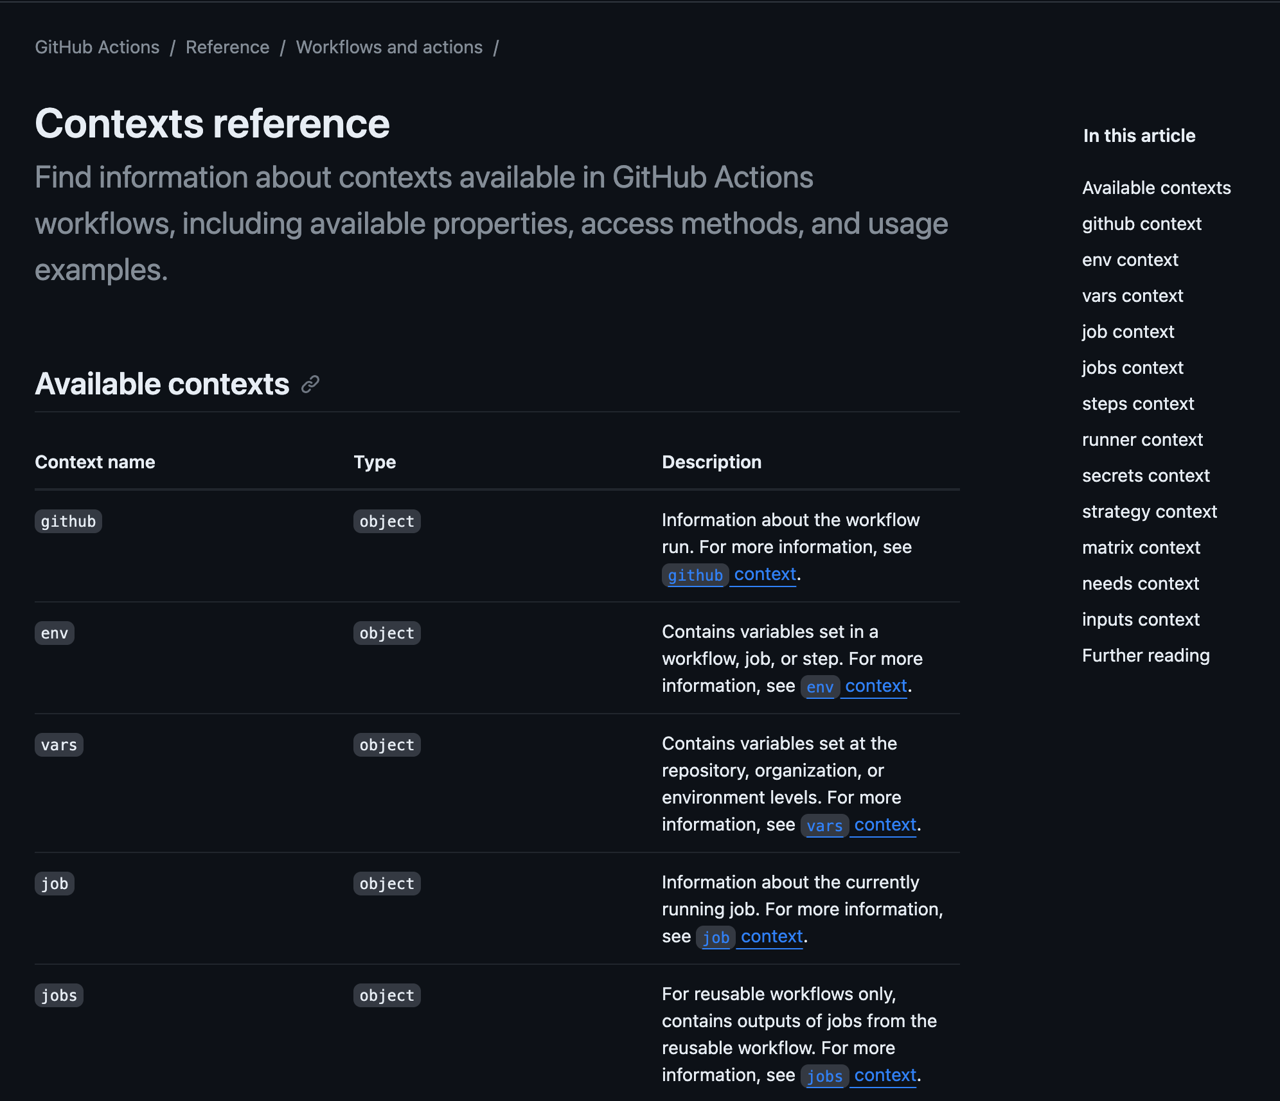Go to needs context section

1140,583
